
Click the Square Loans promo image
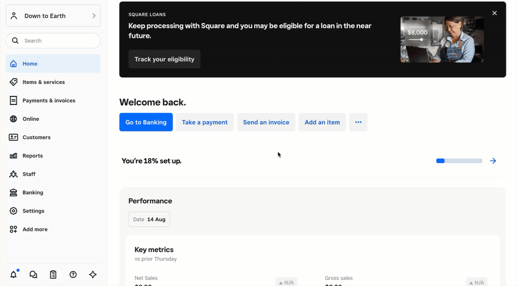click(442, 39)
